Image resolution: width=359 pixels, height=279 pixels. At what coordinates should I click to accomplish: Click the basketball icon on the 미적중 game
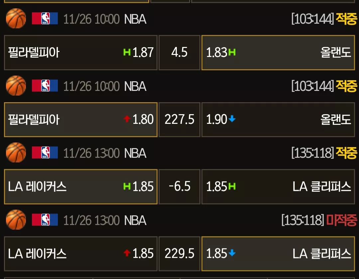(x=16, y=220)
